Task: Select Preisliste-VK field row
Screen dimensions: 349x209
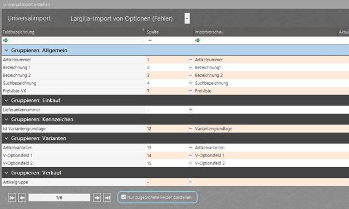Action: tap(175, 91)
